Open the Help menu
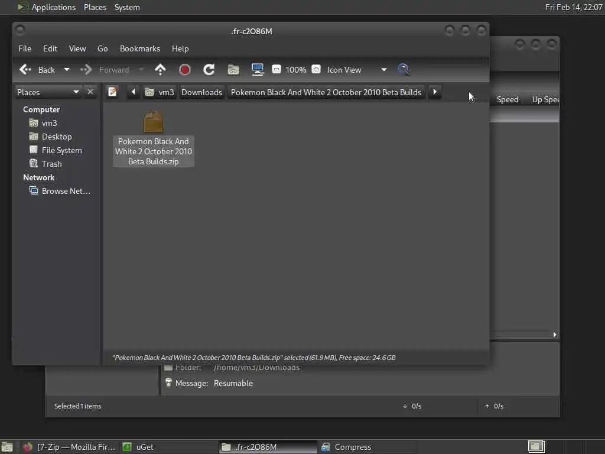 180,48
